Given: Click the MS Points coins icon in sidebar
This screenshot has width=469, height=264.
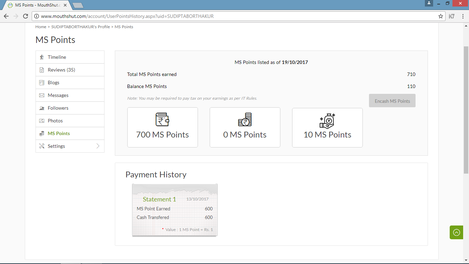Looking at the screenshot, I should coord(42,133).
